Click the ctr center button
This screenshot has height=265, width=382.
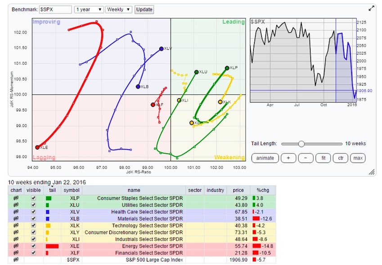click(x=341, y=158)
